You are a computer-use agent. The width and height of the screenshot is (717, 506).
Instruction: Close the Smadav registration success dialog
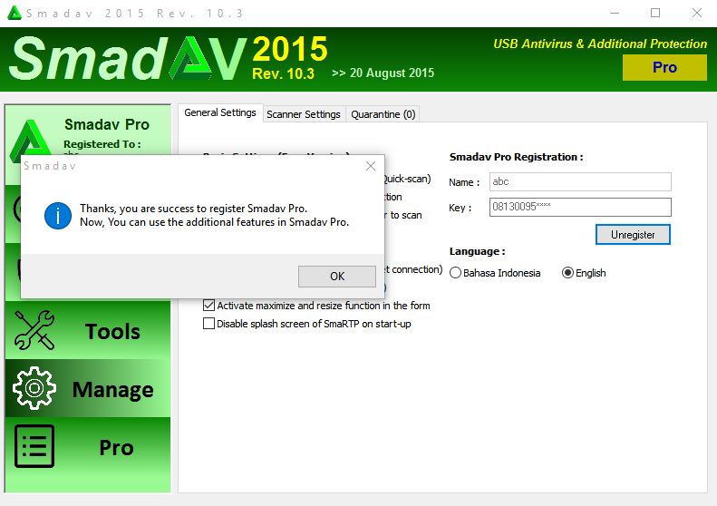point(371,166)
